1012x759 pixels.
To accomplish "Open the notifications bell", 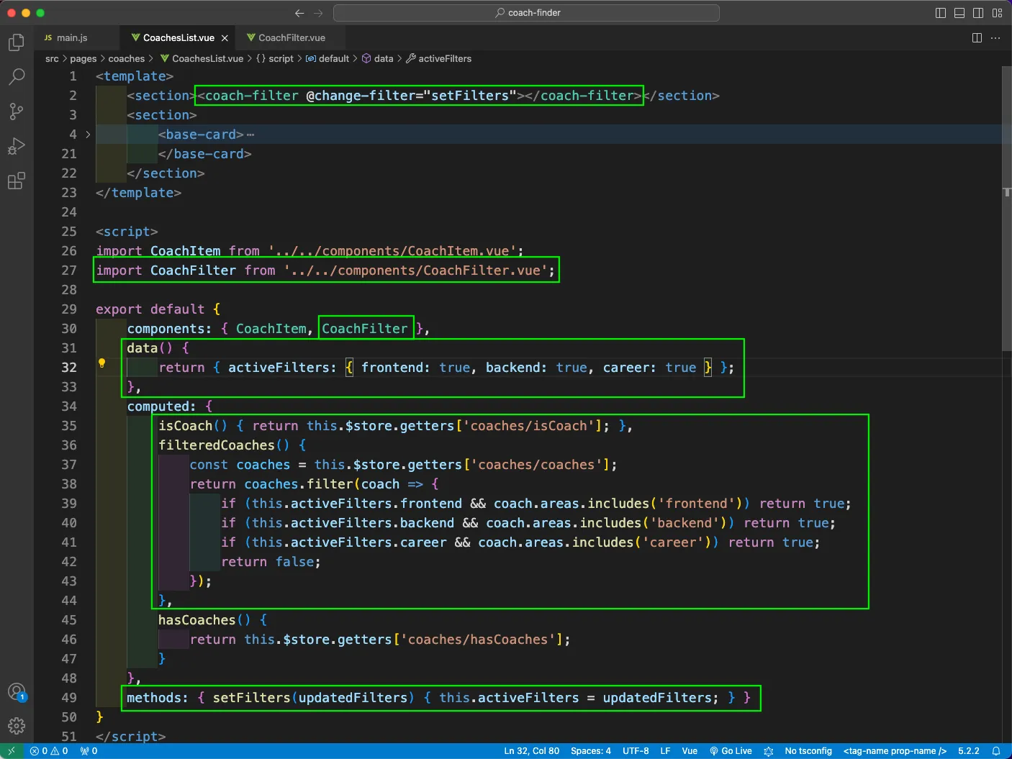I will [996, 751].
